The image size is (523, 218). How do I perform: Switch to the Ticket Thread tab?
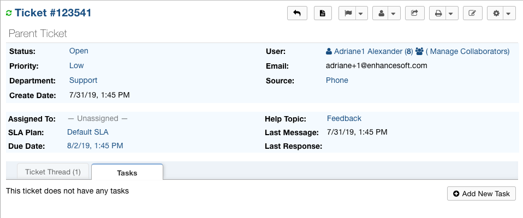coord(52,172)
